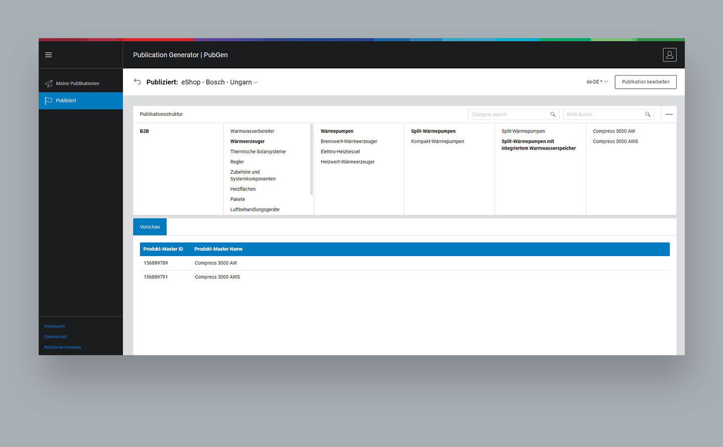723x447 pixels.
Task: Click the back arrow next to Publiziert
Action: 137,82
